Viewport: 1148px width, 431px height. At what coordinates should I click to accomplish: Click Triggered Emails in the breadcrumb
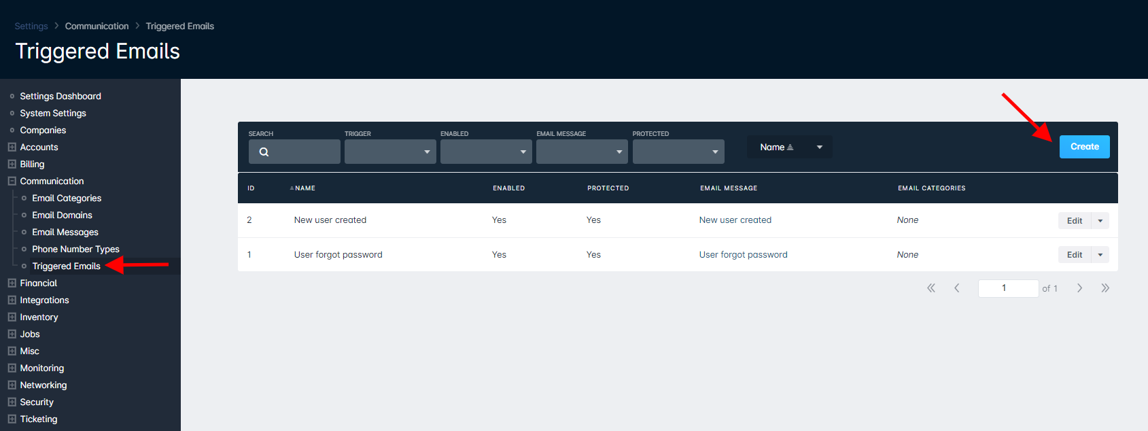click(180, 26)
